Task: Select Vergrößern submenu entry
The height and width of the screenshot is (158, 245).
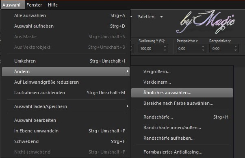Action: coord(182,71)
